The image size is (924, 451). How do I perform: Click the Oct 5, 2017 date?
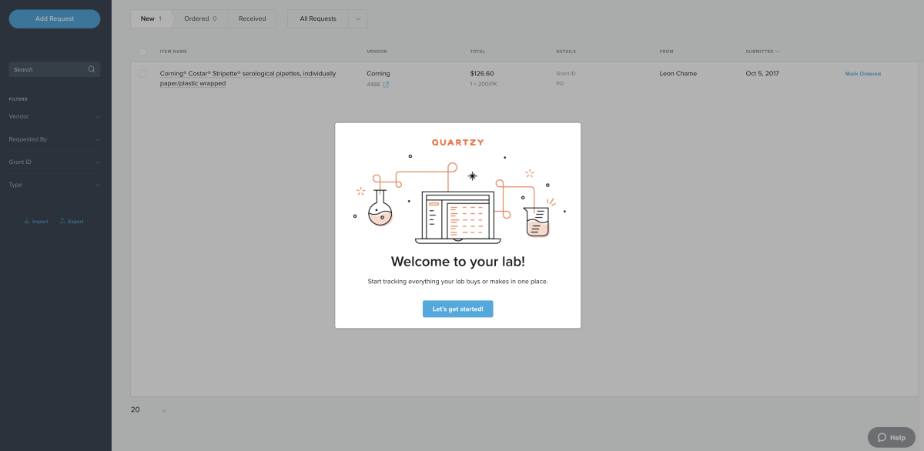pyautogui.click(x=762, y=74)
